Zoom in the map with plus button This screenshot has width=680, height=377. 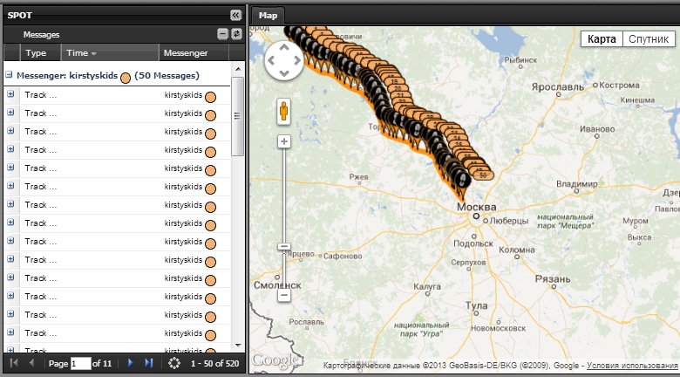click(283, 141)
